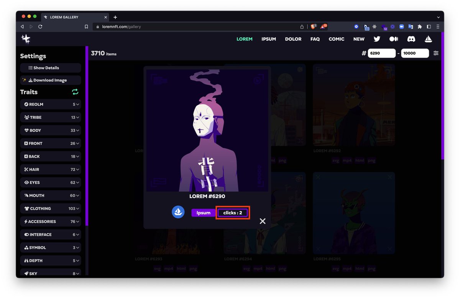Open the Brave Rewards triangle icon
This screenshot has height=299, width=460.
pos(324,26)
